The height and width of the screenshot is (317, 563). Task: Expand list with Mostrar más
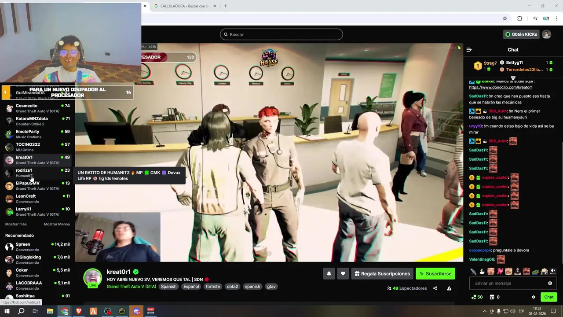point(16,224)
